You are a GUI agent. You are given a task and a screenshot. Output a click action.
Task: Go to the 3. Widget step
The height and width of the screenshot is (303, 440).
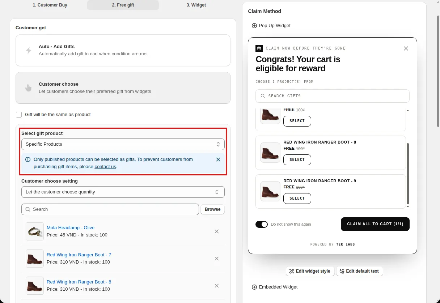click(196, 5)
